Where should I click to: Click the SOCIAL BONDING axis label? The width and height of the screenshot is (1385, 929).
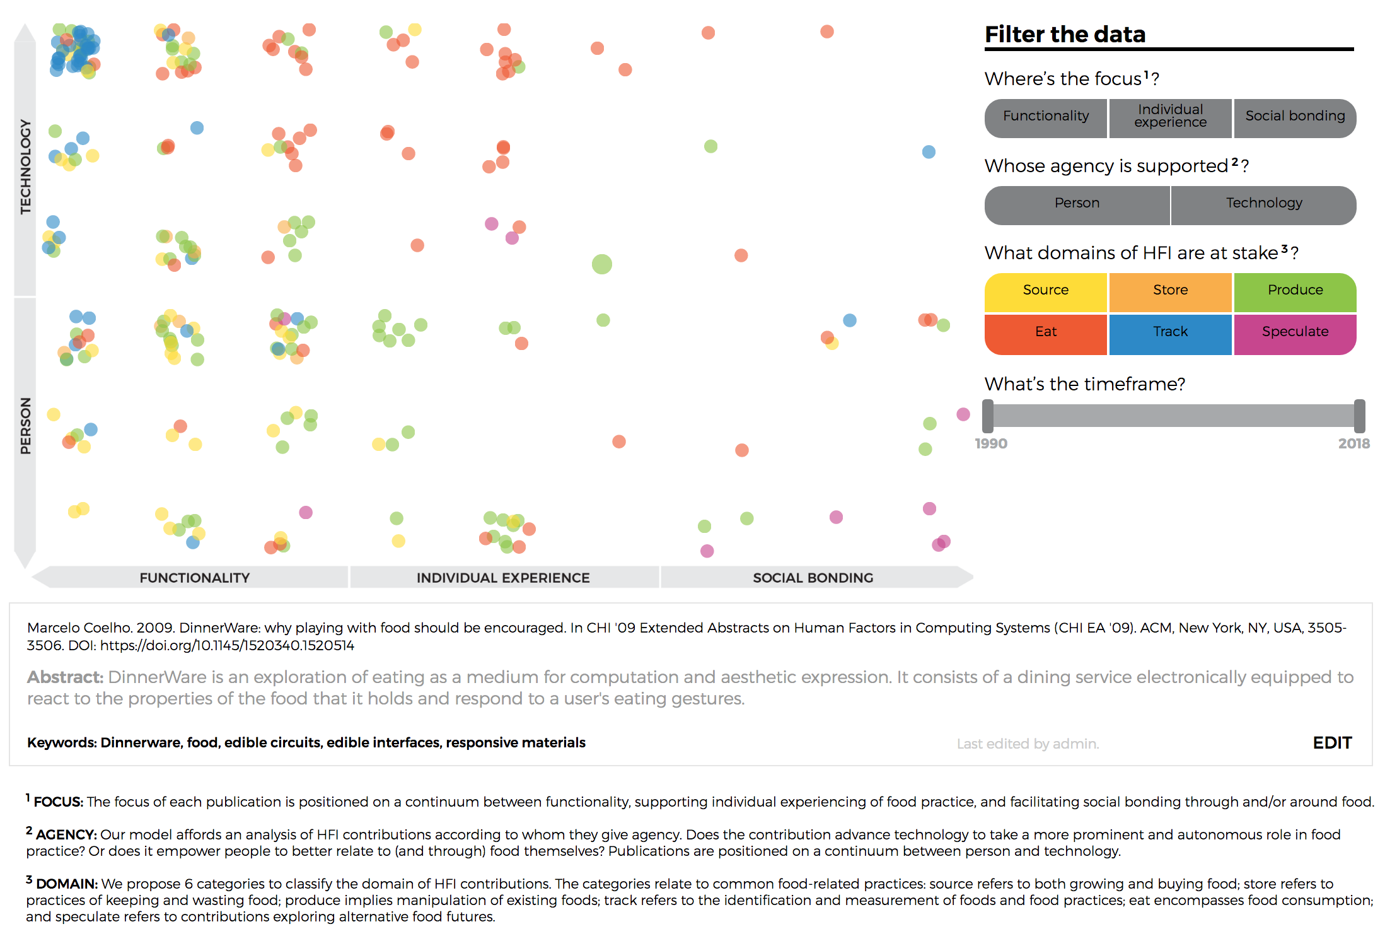pos(813,578)
